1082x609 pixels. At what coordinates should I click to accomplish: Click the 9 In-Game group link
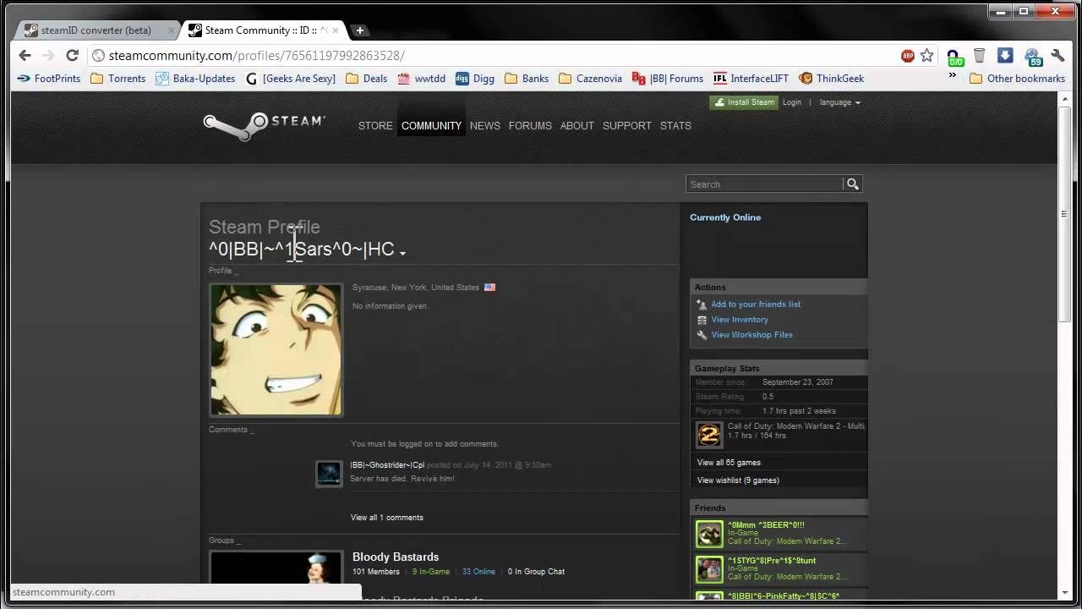tap(431, 572)
